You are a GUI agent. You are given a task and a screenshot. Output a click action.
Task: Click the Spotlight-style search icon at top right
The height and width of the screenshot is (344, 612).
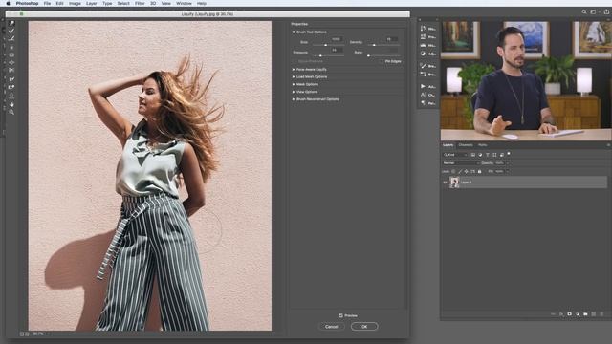point(584,12)
